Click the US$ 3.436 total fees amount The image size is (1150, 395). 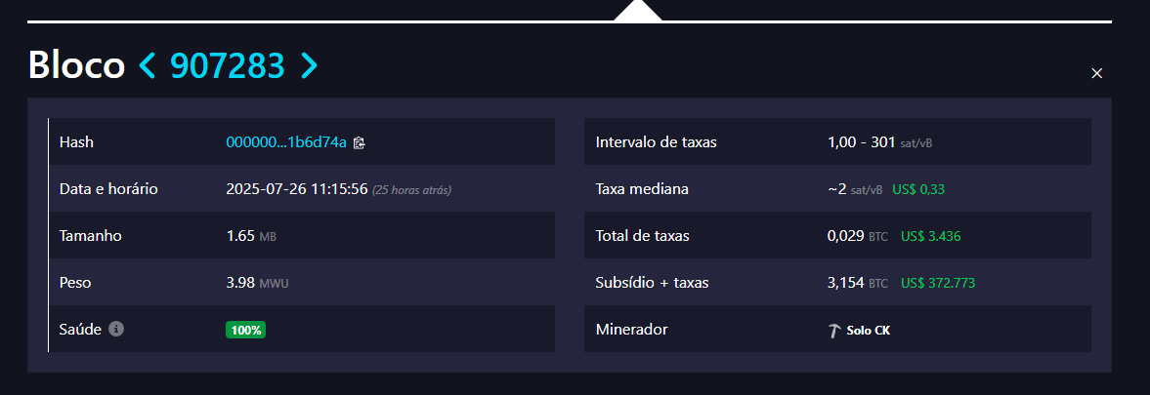pyautogui.click(x=931, y=236)
